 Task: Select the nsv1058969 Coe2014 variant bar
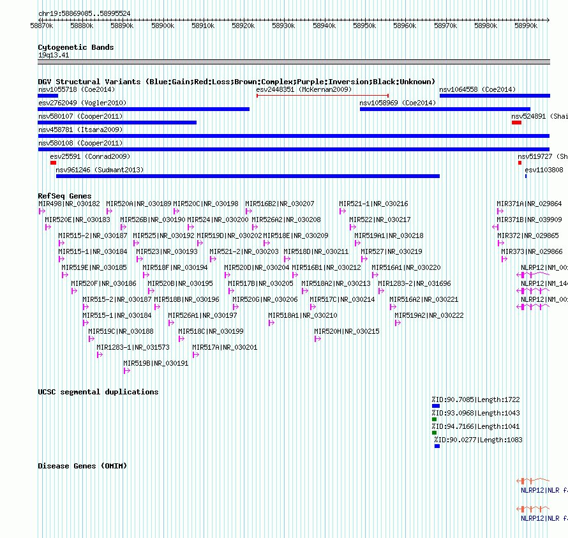point(445,109)
